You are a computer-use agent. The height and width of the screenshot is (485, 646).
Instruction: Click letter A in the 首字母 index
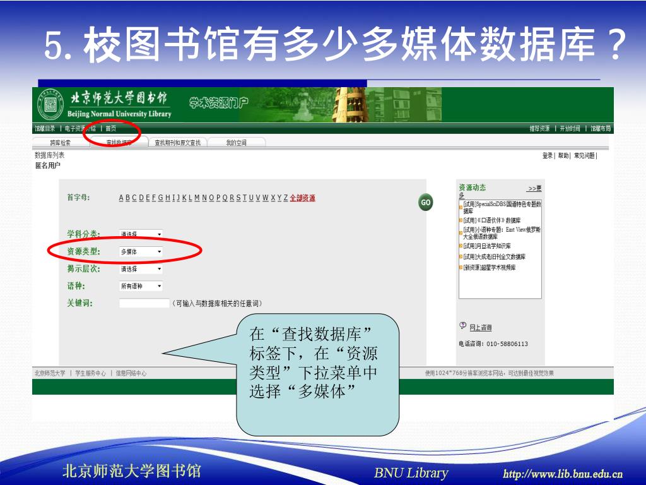pos(121,198)
